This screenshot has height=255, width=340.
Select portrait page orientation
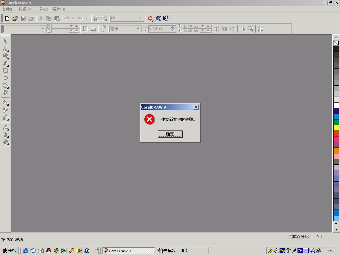pyautogui.click(x=85, y=29)
